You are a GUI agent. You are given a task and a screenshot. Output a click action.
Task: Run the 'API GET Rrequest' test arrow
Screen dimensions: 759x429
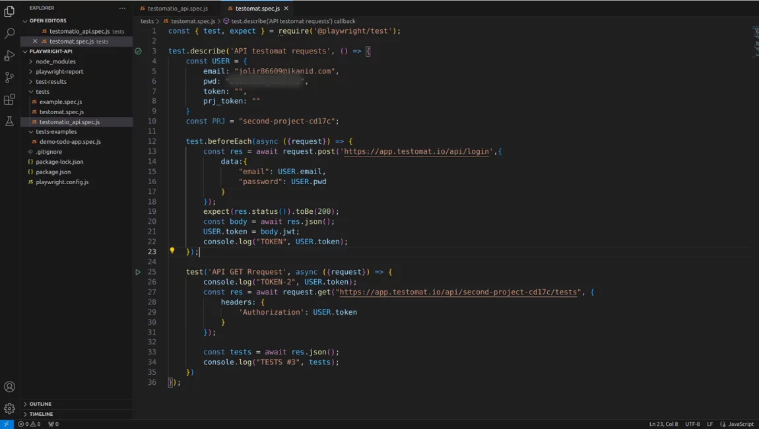(138, 272)
